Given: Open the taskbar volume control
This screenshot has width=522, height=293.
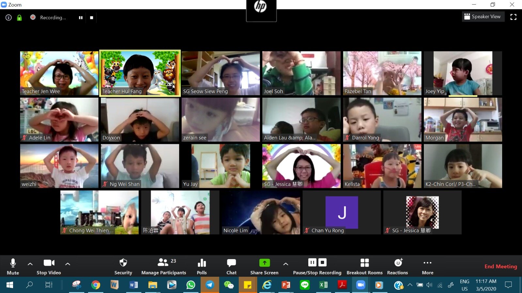Looking at the screenshot, I should (x=429, y=285).
